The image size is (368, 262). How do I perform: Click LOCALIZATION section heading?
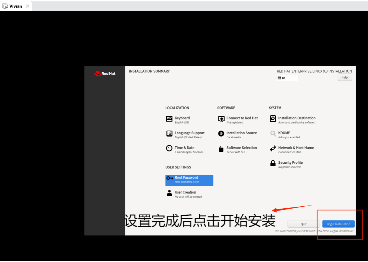[x=177, y=108]
